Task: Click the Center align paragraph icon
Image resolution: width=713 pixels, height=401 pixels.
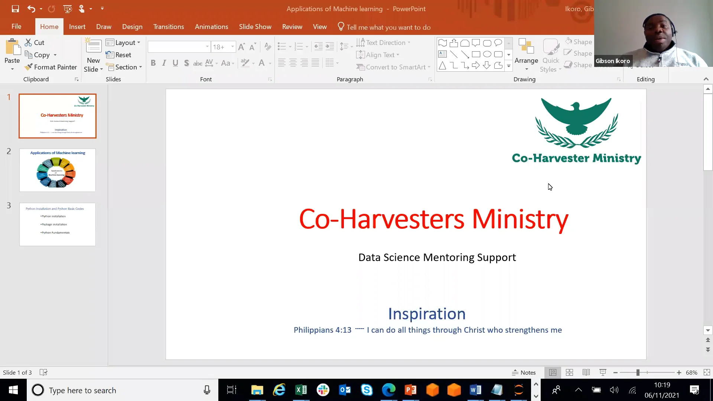Action: (293, 63)
